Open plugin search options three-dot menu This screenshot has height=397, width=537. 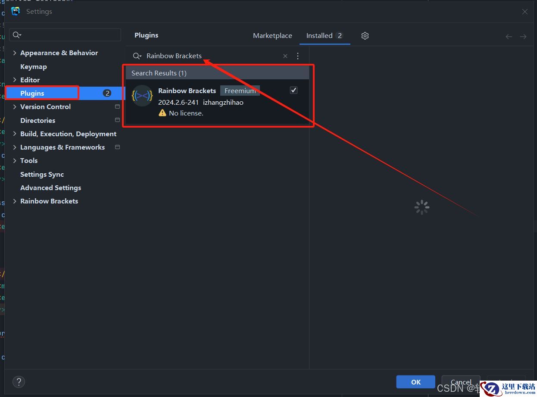(298, 56)
